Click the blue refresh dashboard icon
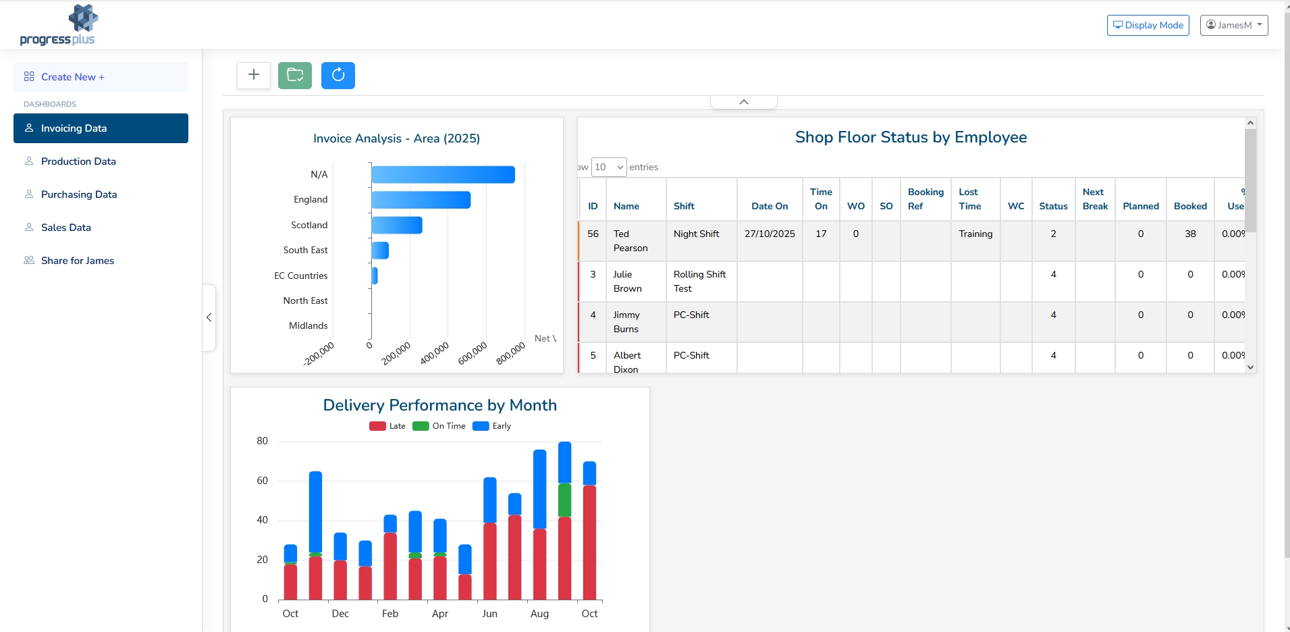Viewport: 1290px width, 632px height. point(338,75)
